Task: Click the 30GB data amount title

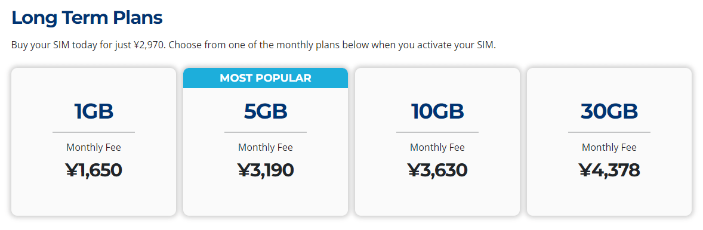Action: click(609, 112)
